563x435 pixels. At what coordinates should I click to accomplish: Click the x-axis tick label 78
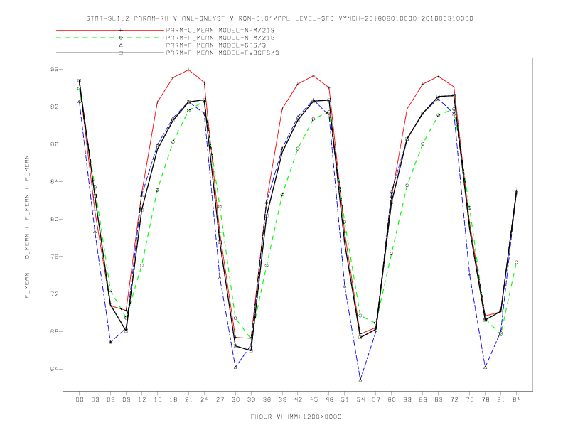point(486,399)
